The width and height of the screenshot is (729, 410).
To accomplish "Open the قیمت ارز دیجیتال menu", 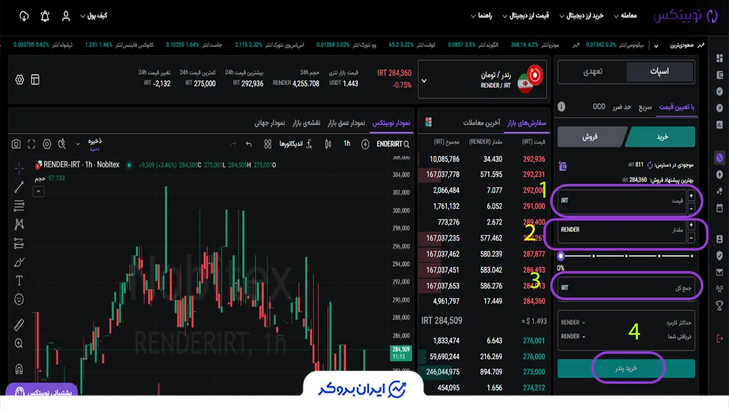I will [526, 15].
